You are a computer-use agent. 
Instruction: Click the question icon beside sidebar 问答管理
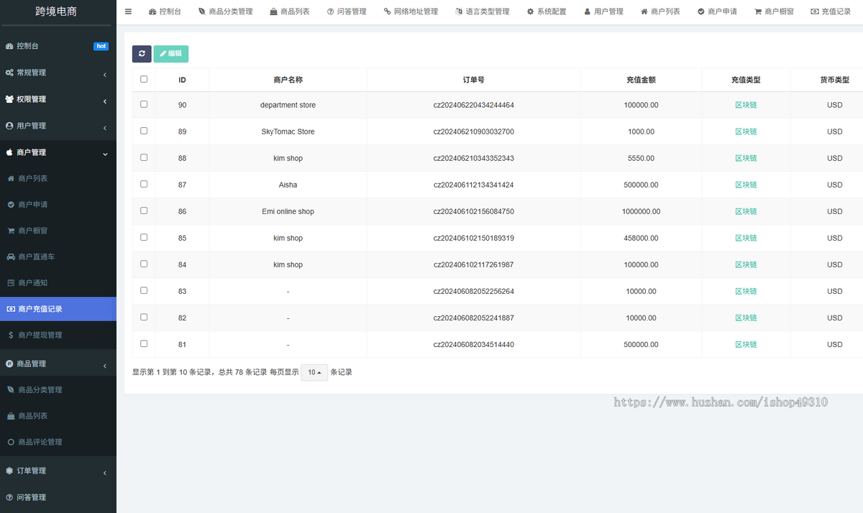tap(9, 497)
